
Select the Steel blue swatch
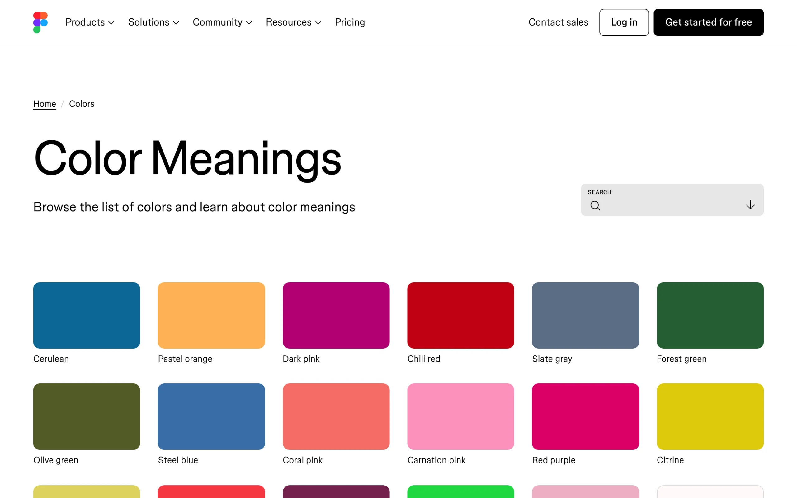click(x=211, y=416)
